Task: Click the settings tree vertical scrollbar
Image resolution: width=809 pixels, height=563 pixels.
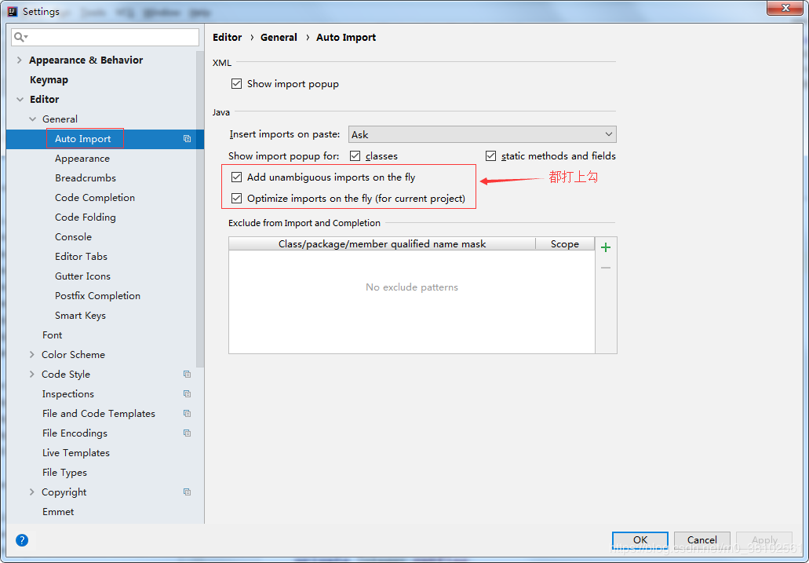Action: [200, 209]
